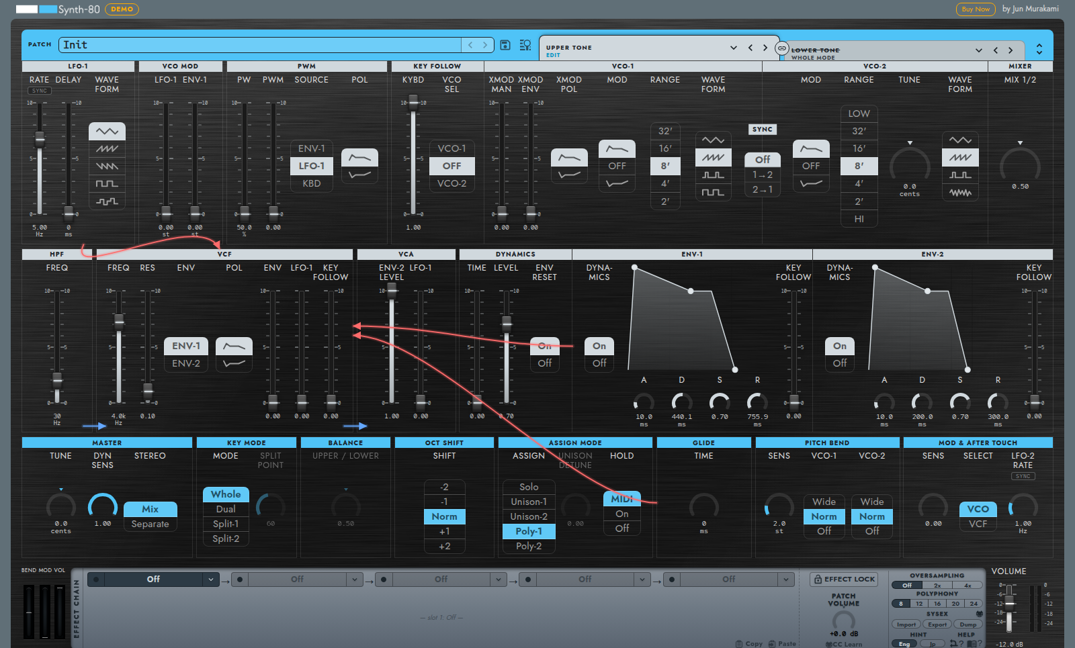Toggle LFO-1 rate SYNC
Viewport: 1075px width, 648px height.
[40, 91]
